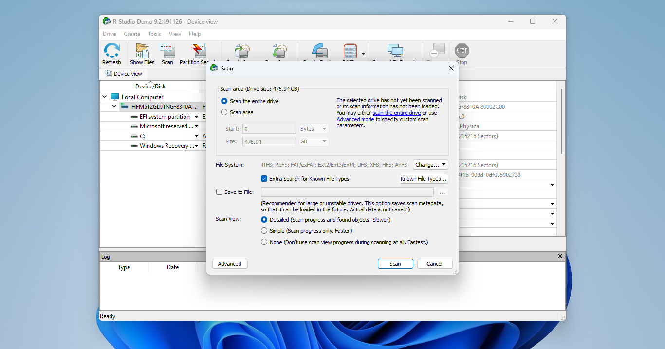This screenshot has width=665, height=349.
Task: Click the Start offset input field
Action: (x=269, y=129)
